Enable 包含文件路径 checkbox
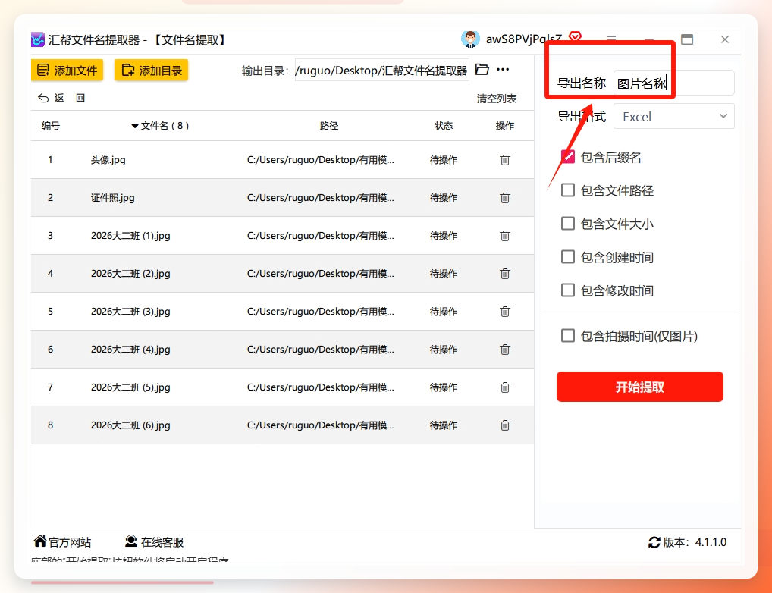 tap(568, 190)
